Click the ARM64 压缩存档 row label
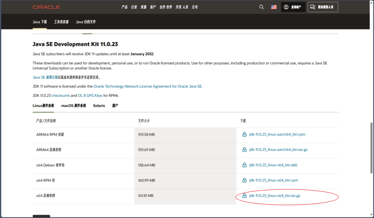The image size is (374, 218). (49, 150)
